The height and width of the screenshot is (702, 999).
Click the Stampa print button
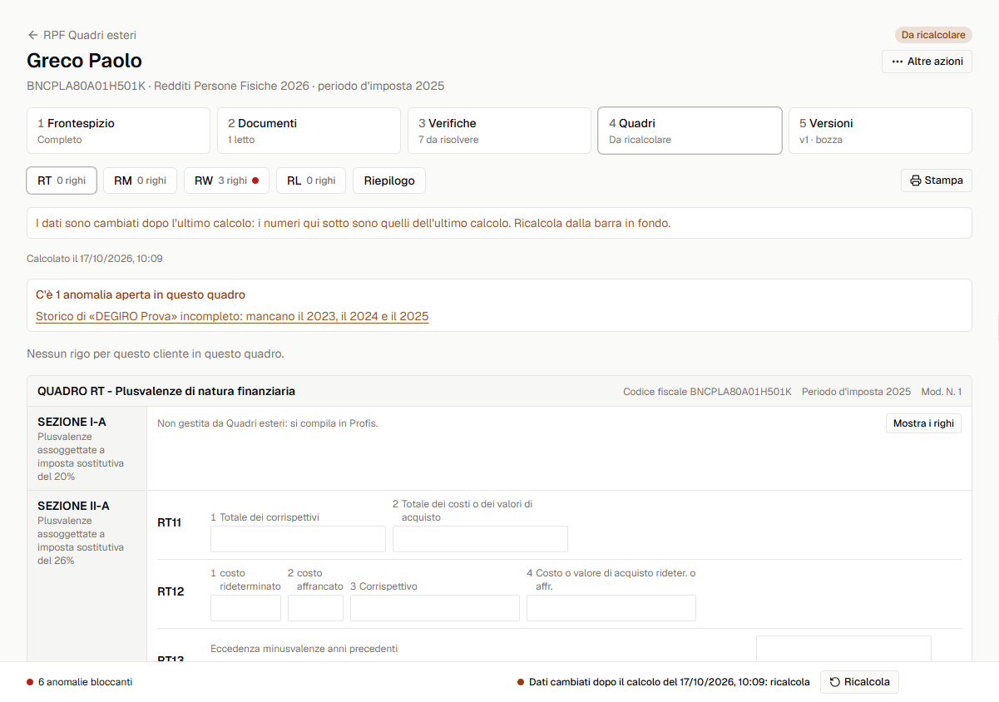click(937, 180)
